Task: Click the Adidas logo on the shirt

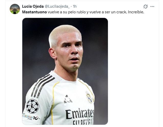Action: pyautogui.click(x=68, y=99)
